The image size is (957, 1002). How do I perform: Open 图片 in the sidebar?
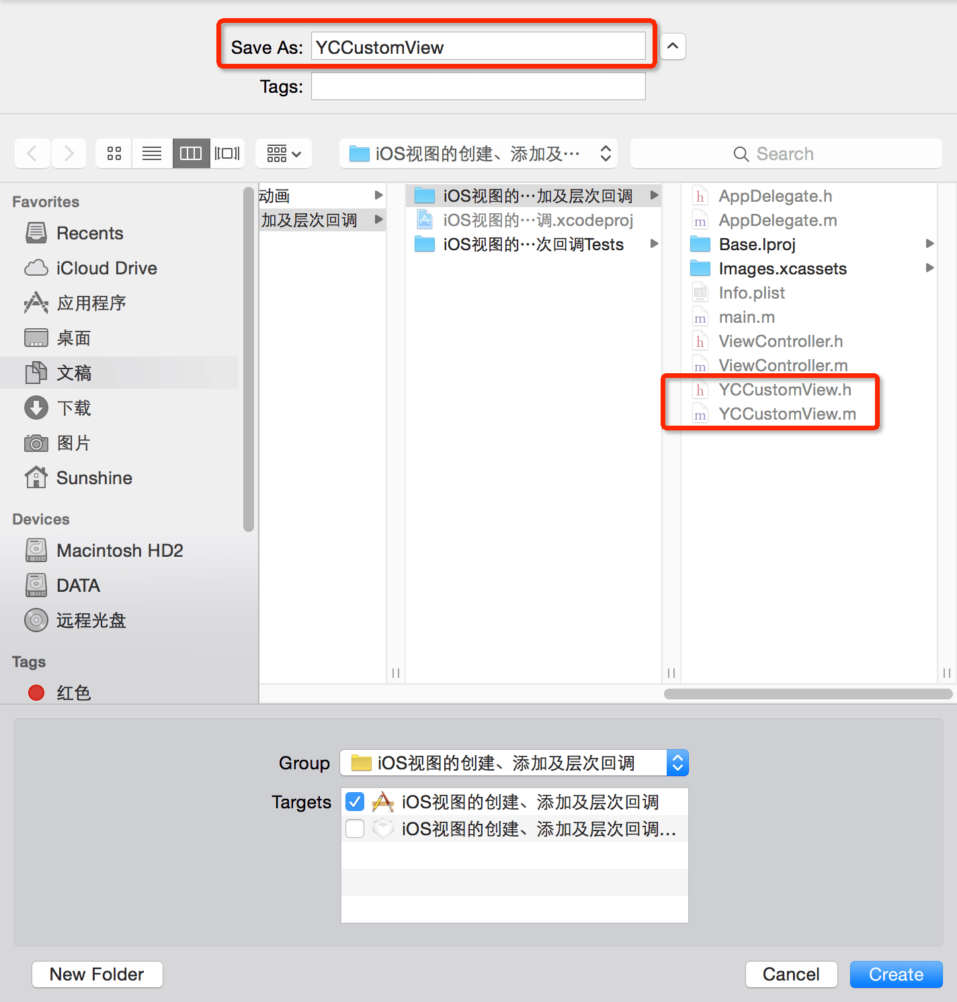(x=120, y=442)
